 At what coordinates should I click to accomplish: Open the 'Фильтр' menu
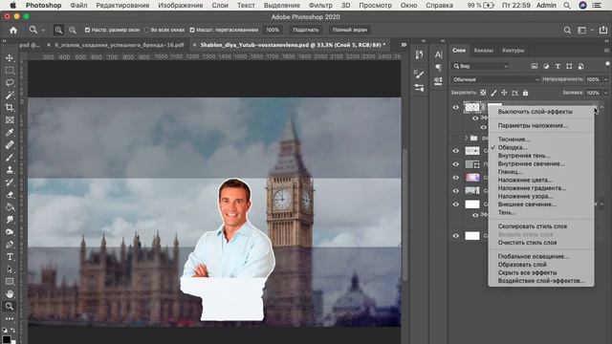pos(320,6)
